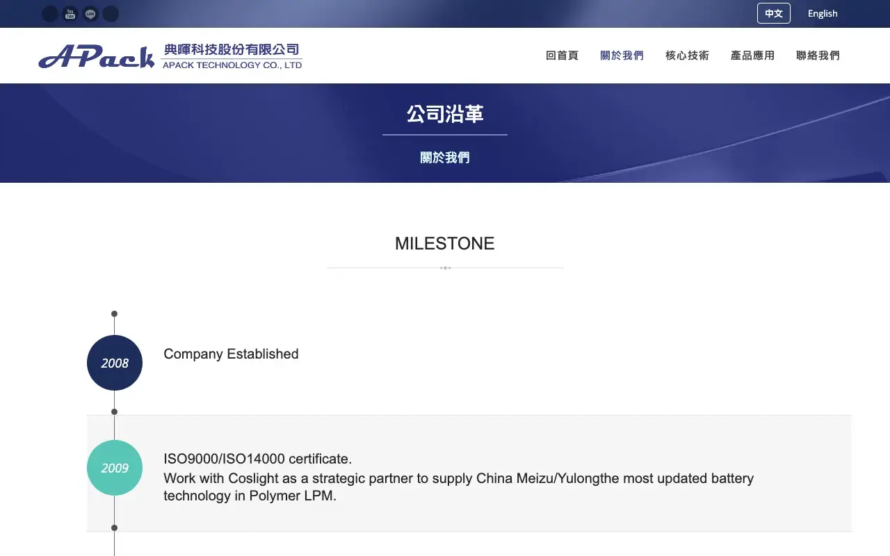Click the "Work with Coslight" sentence
This screenshot has width=890, height=556.
coord(459,487)
